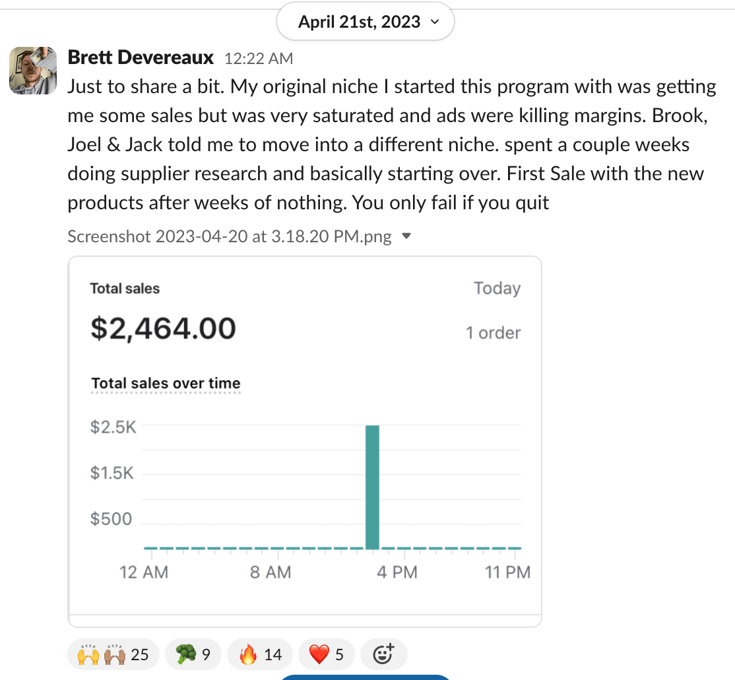Click the Screenshot 2023-04-20 file name
The image size is (735, 680).
coord(229,236)
